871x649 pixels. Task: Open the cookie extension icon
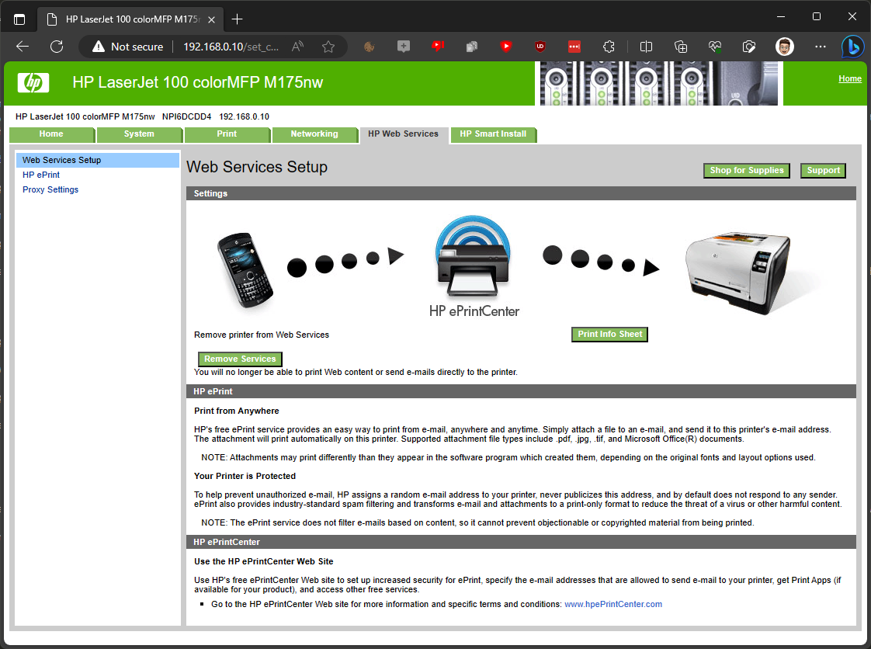369,47
